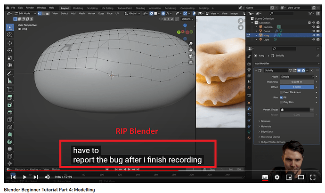Open the Select menu in viewport header
325x193 pixels.
point(64,14)
